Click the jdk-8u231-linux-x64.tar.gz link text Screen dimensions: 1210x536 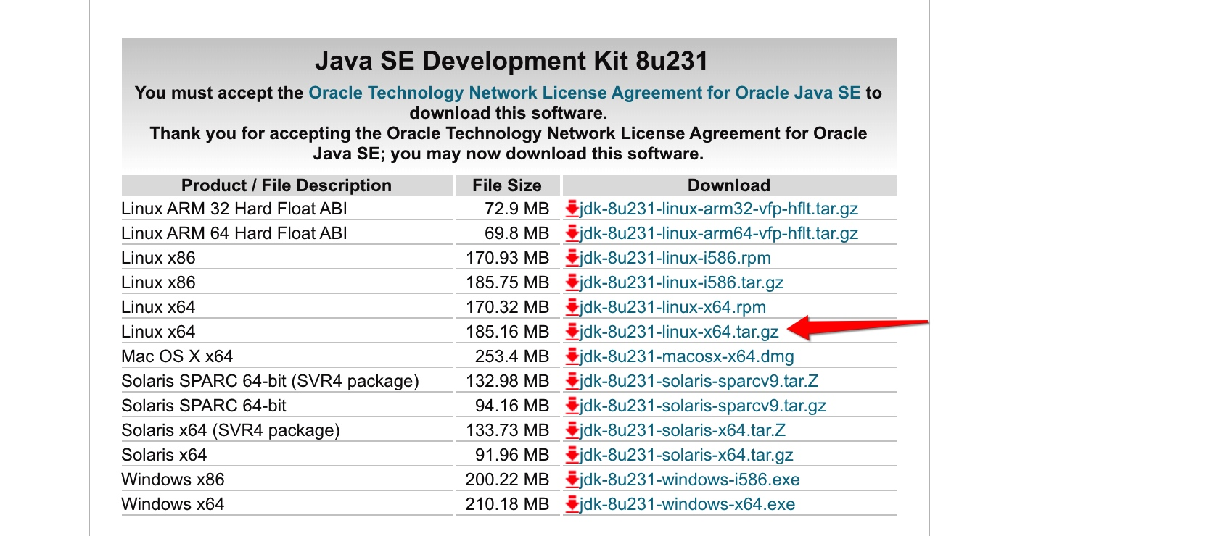point(679,332)
